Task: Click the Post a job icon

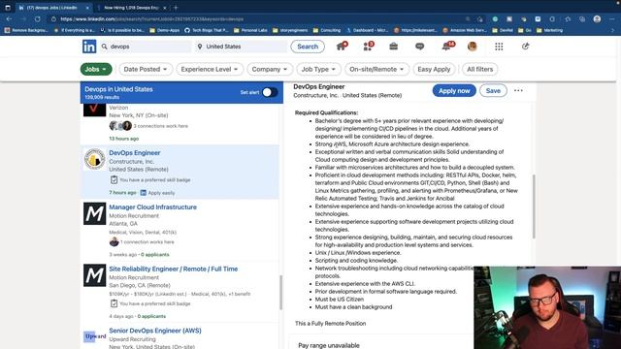Action: point(525,47)
